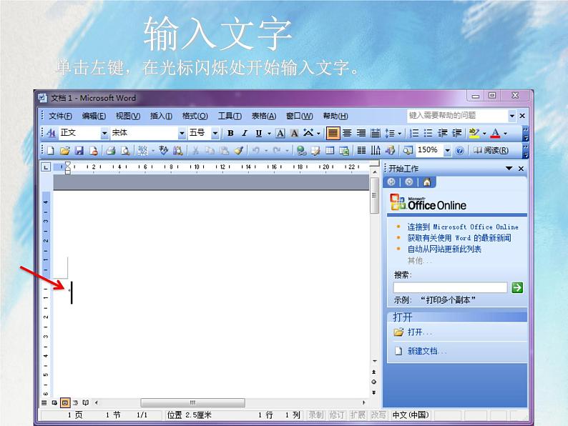The image size is (568, 426).
Task: Open the 150% zoom dropdown
Action: pos(448,151)
